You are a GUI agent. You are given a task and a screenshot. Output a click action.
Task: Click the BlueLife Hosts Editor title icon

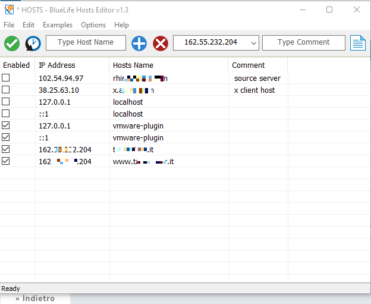pyautogui.click(x=9, y=10)
